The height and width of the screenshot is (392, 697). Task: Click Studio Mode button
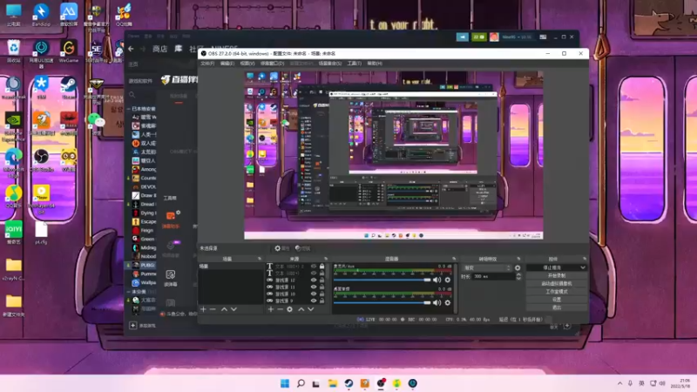557,292
